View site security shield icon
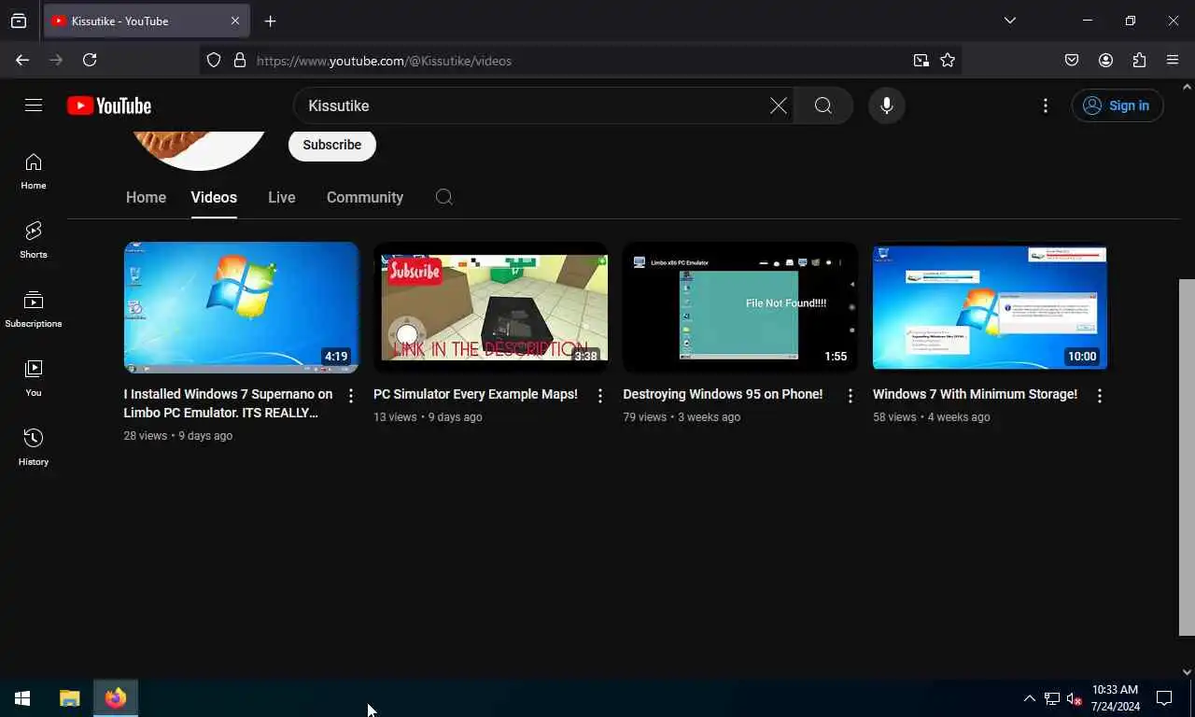 pos(214,60)
